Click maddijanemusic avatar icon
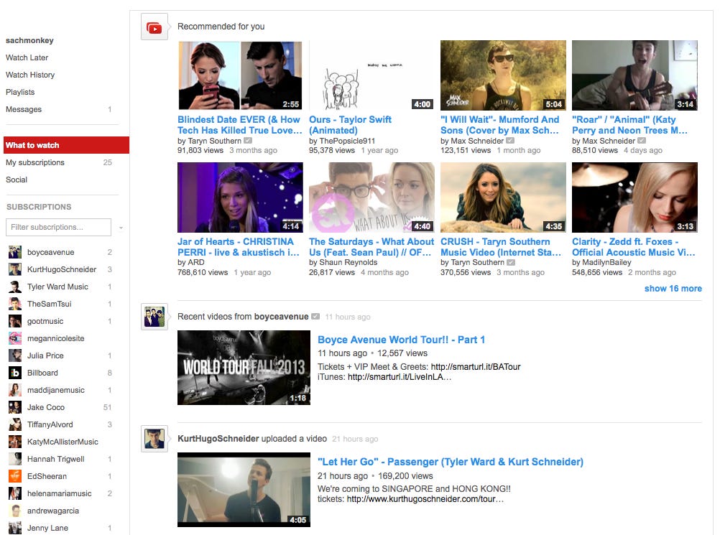Image resolution: width=720 pixels, height=535 pixels. [x=15, y=390]
